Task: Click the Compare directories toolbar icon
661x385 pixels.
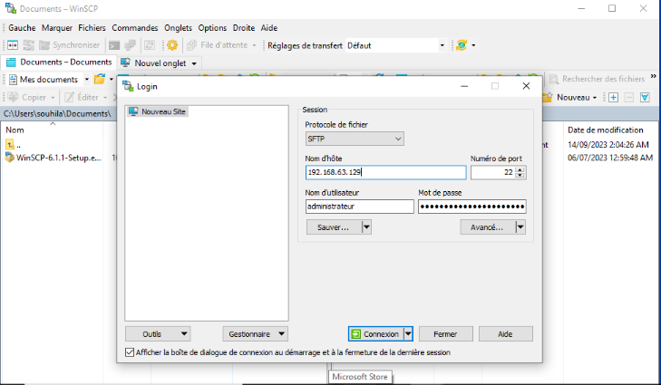Action: click(x=12, y=45)
